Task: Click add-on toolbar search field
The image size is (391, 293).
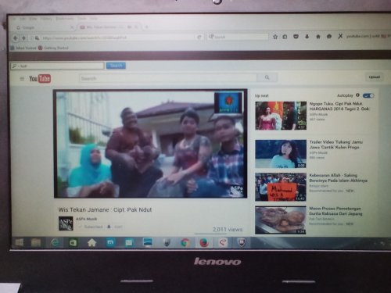Action: (57, 66)
